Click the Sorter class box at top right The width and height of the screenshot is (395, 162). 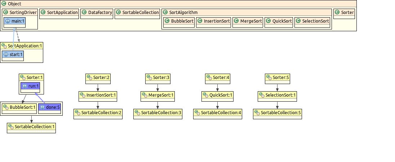point(344,13)
